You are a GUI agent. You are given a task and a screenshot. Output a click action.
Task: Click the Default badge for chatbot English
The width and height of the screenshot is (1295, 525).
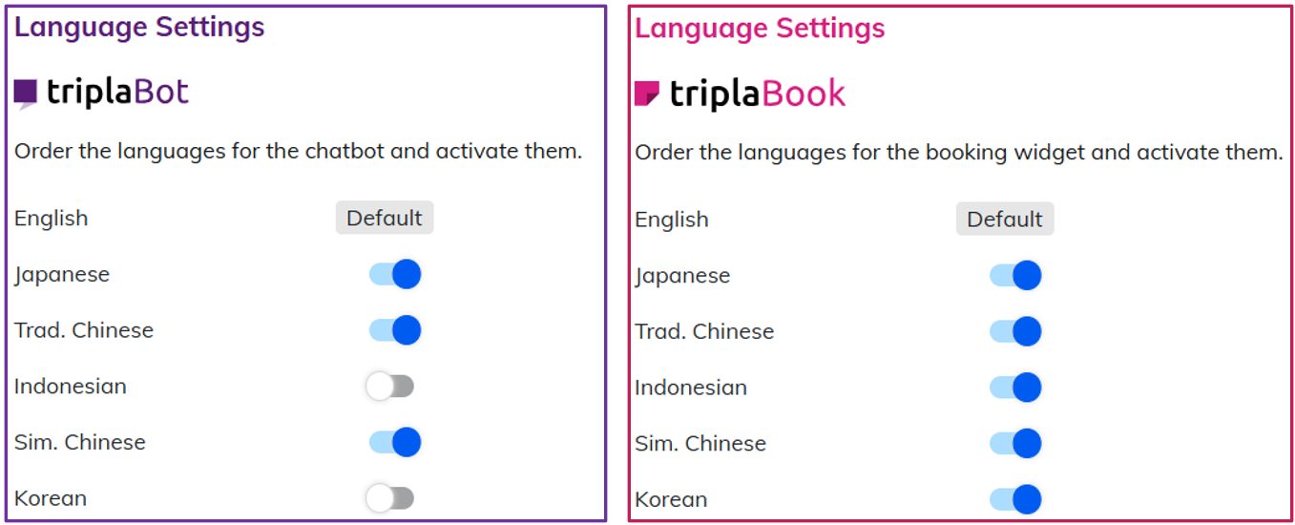384,218
